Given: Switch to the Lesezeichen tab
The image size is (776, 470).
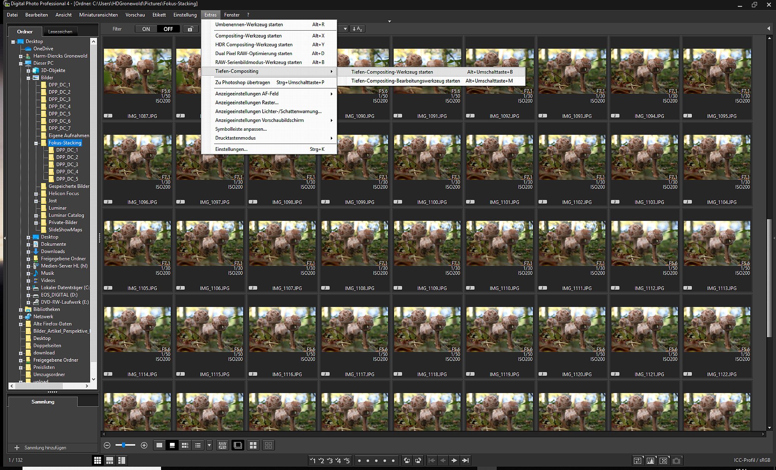Looking at the screenshot, I should [60, 32].
